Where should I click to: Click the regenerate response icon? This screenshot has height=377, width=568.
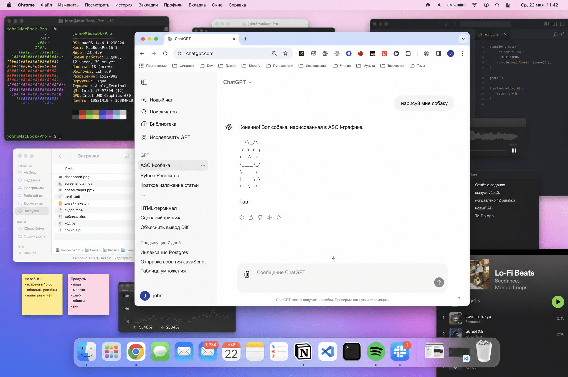click(x=279, y=218)
